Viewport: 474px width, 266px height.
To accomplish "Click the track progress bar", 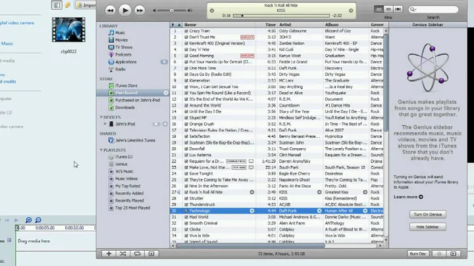I will point(281,16).
